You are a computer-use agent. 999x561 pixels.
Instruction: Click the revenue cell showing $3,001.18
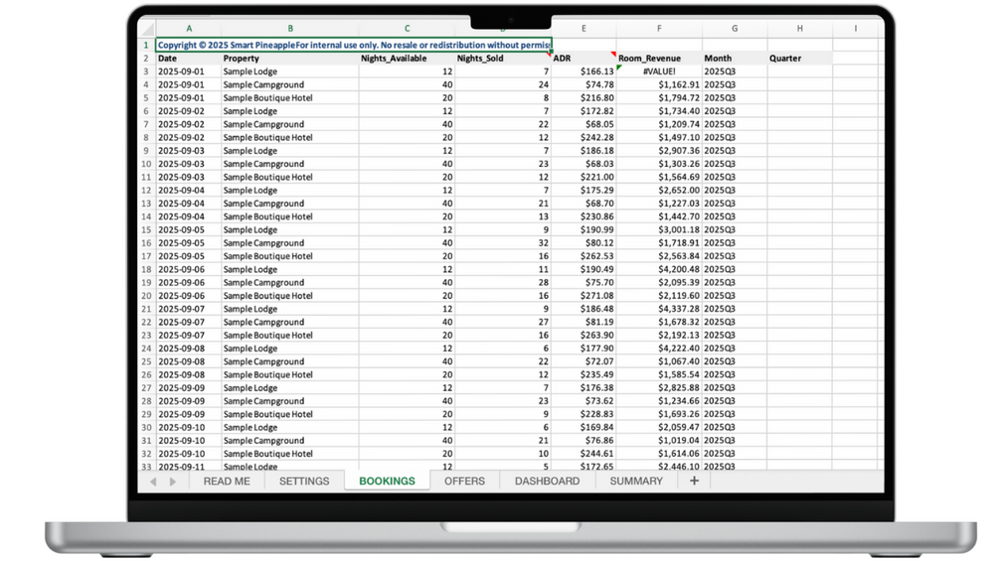(x=659, y=229)
